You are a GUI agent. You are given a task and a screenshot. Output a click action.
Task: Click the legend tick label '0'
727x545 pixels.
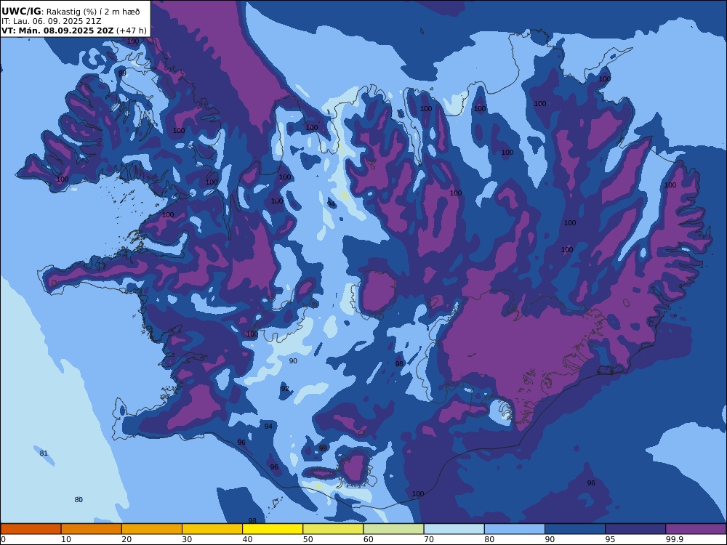coord(2,539)
